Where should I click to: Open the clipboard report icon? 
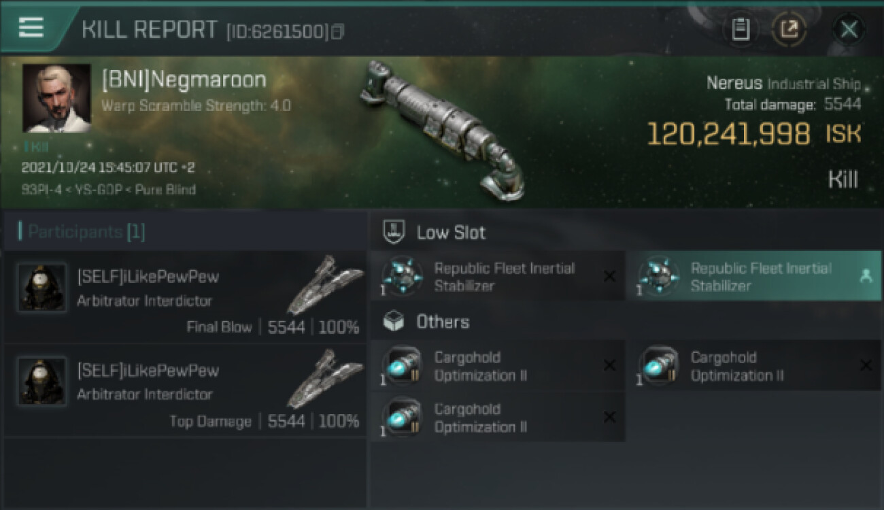[x=741, y=29]
